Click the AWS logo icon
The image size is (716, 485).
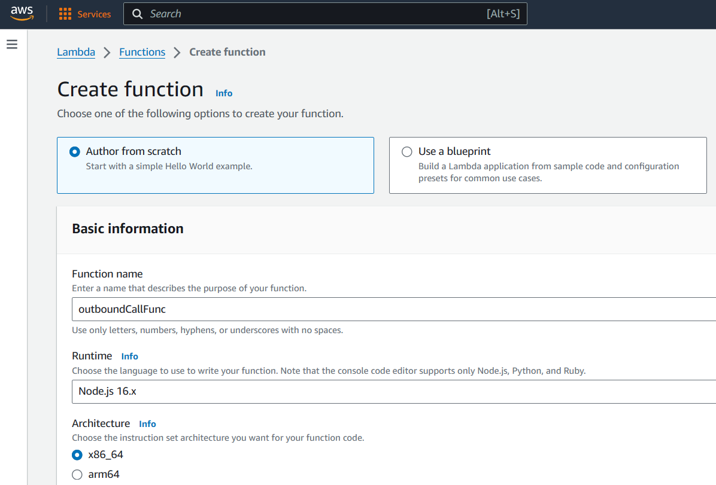22,14
